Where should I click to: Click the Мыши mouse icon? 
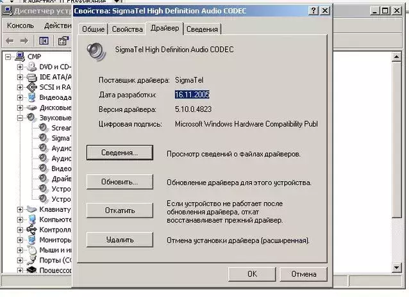[32, 250]
